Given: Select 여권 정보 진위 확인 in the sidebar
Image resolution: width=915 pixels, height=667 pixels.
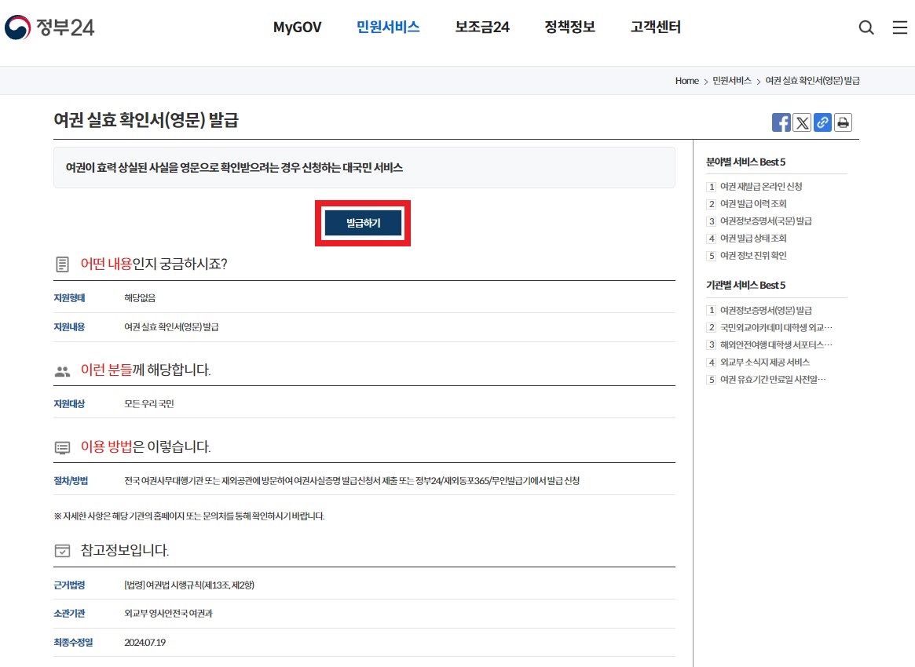Looking at the screenshot, I should [754, 255].
